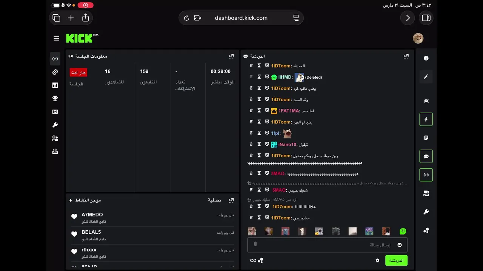Toggle the bubbles widget in right sidebar
The image size is (483, 271).
pos(426,230)
